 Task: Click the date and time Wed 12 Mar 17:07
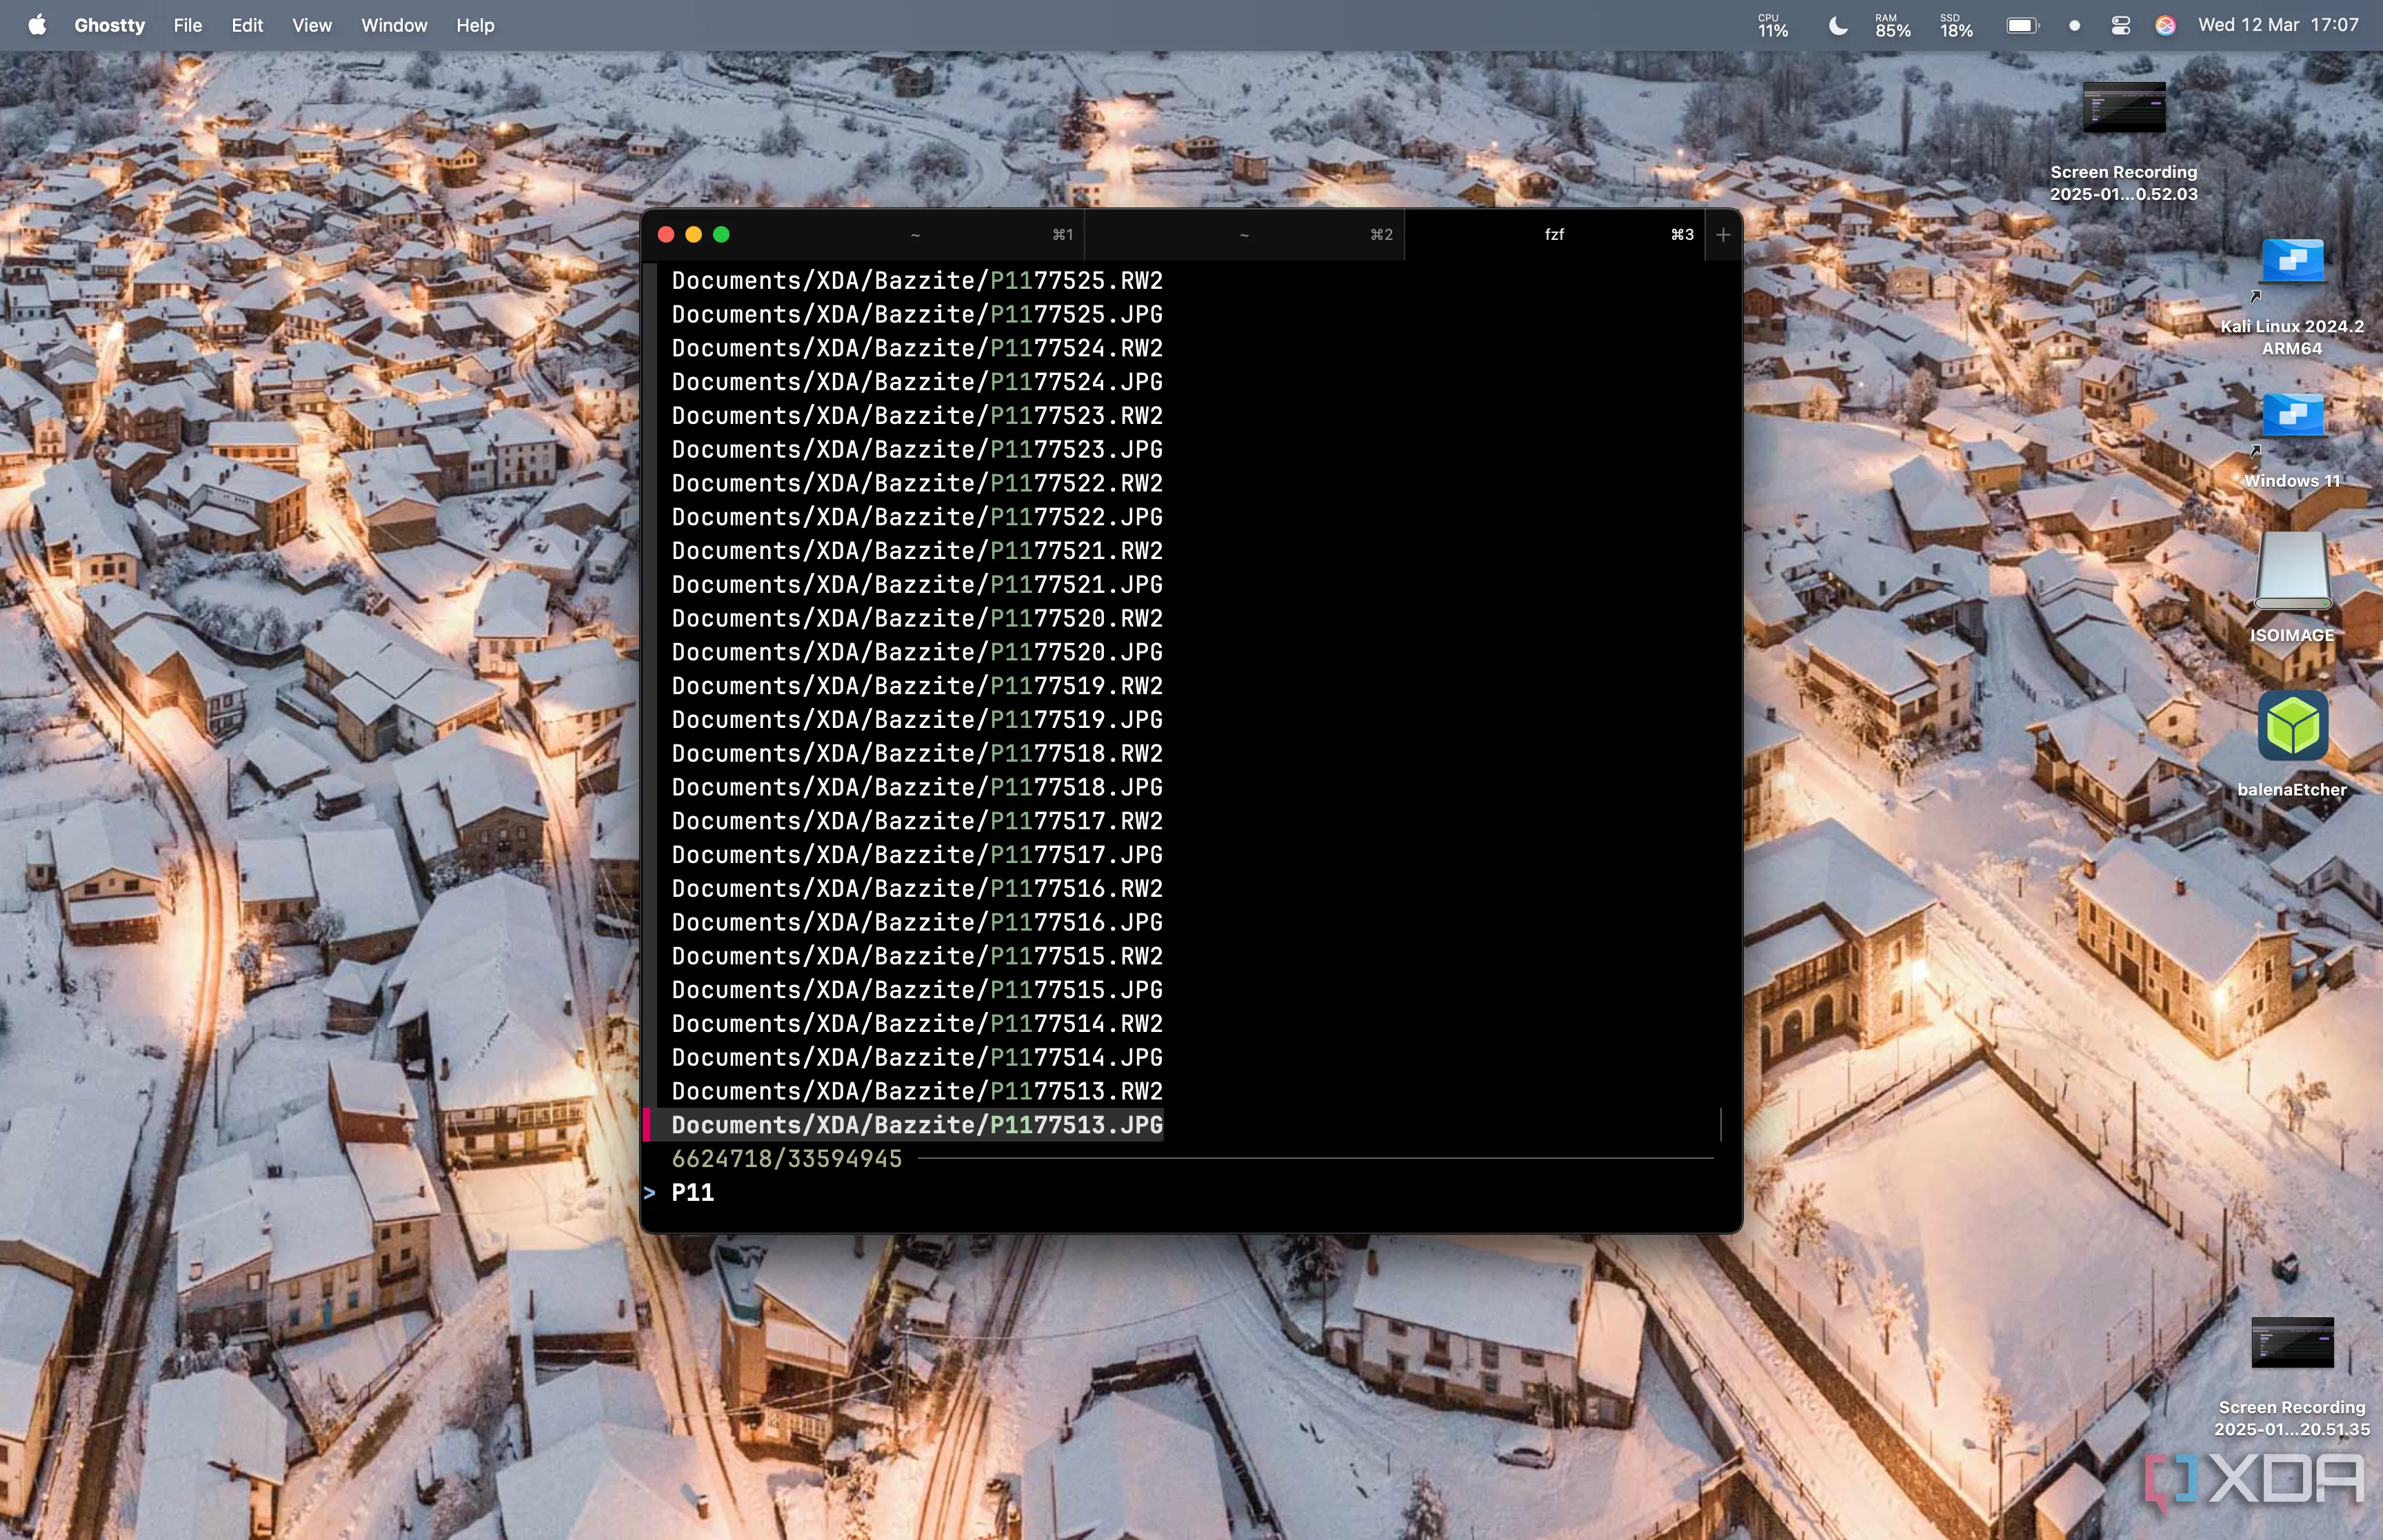click(2278, 25)
